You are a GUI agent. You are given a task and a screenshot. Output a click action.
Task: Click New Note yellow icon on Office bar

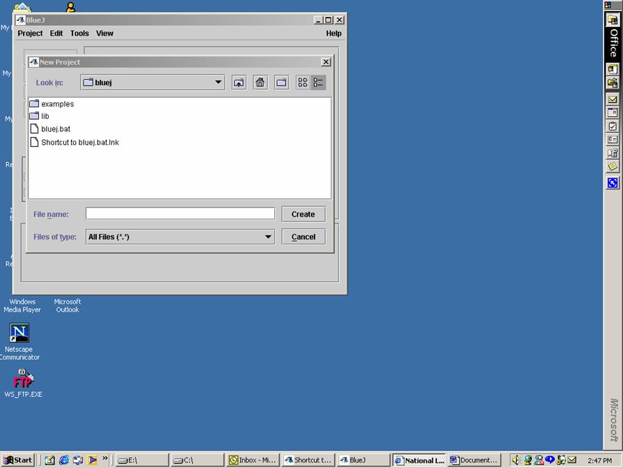[x=613, y=166]
